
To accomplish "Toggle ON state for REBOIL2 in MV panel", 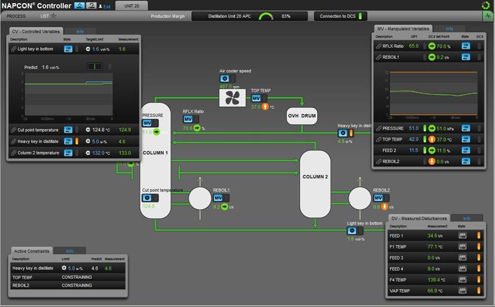I will (x=466, y=161).
